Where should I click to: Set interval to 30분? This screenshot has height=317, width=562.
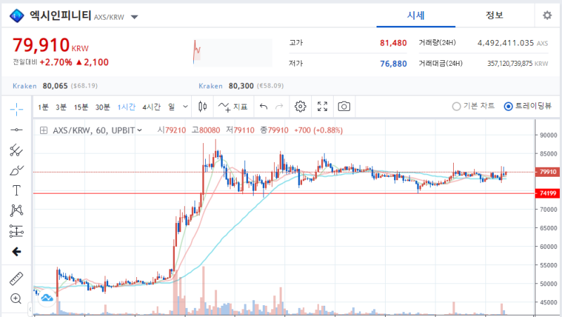(x=103, y=107)
